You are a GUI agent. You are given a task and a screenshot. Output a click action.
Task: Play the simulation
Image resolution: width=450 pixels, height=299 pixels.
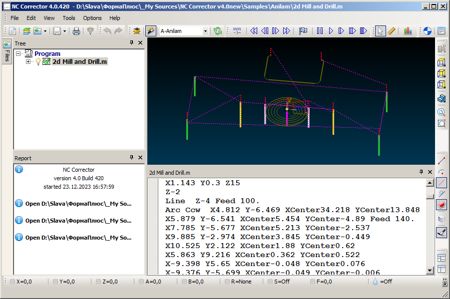pos(331,31)
